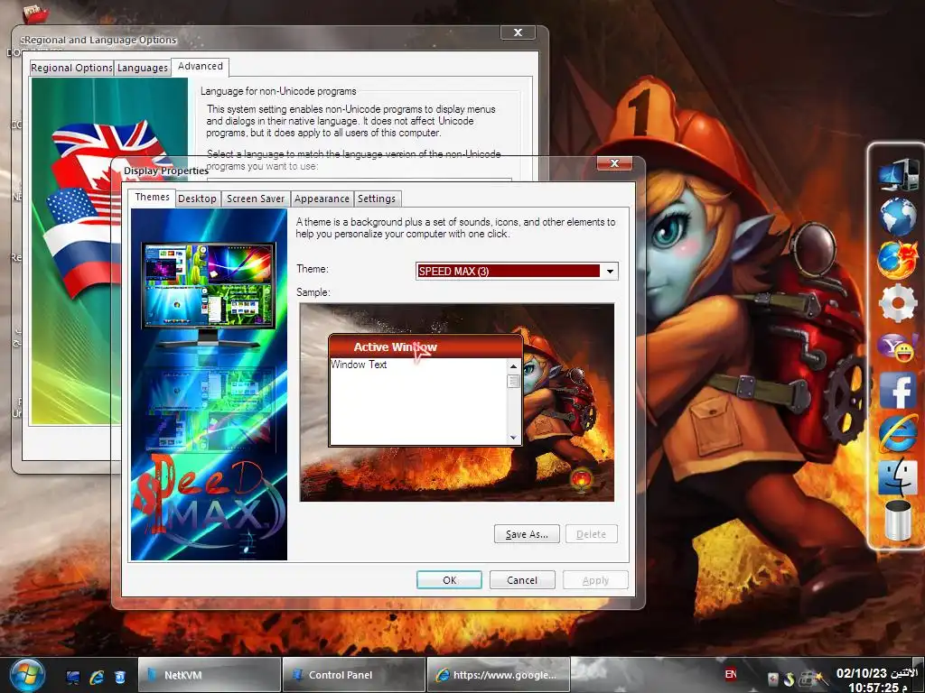The image size is (925, 693).
Task: Launch Yahoo Messenger from the dock
Action: click(x=897, y=347)
